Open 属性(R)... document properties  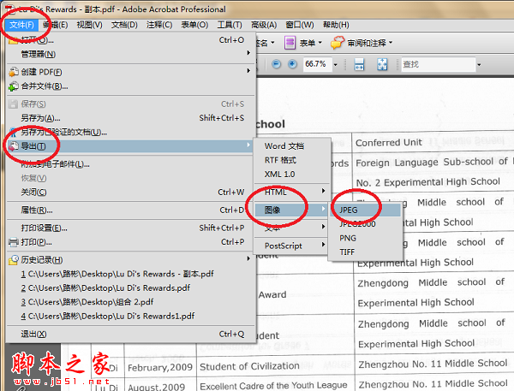(x=130, y=210)
